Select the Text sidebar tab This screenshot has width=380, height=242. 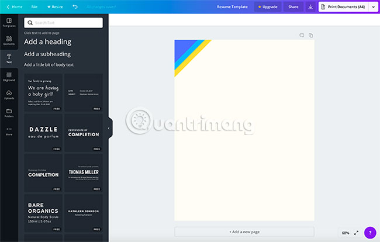click(x=9, y=59)
